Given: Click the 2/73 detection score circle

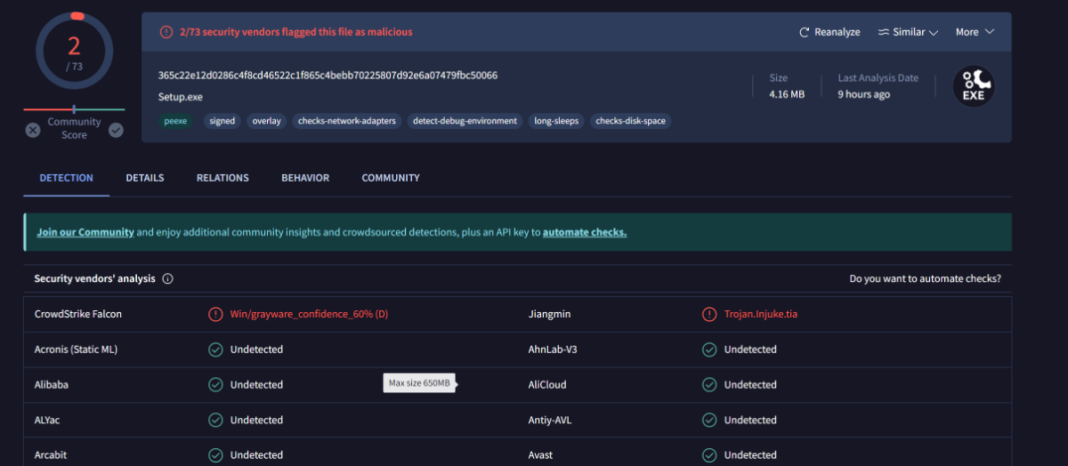Looking at the screenshot, I should tap(74, 51).
